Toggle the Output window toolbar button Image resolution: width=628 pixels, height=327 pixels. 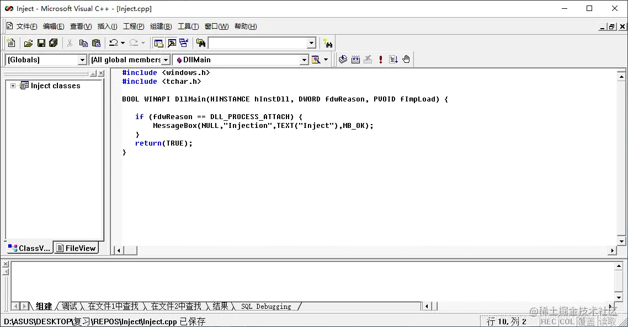(172, 43)
